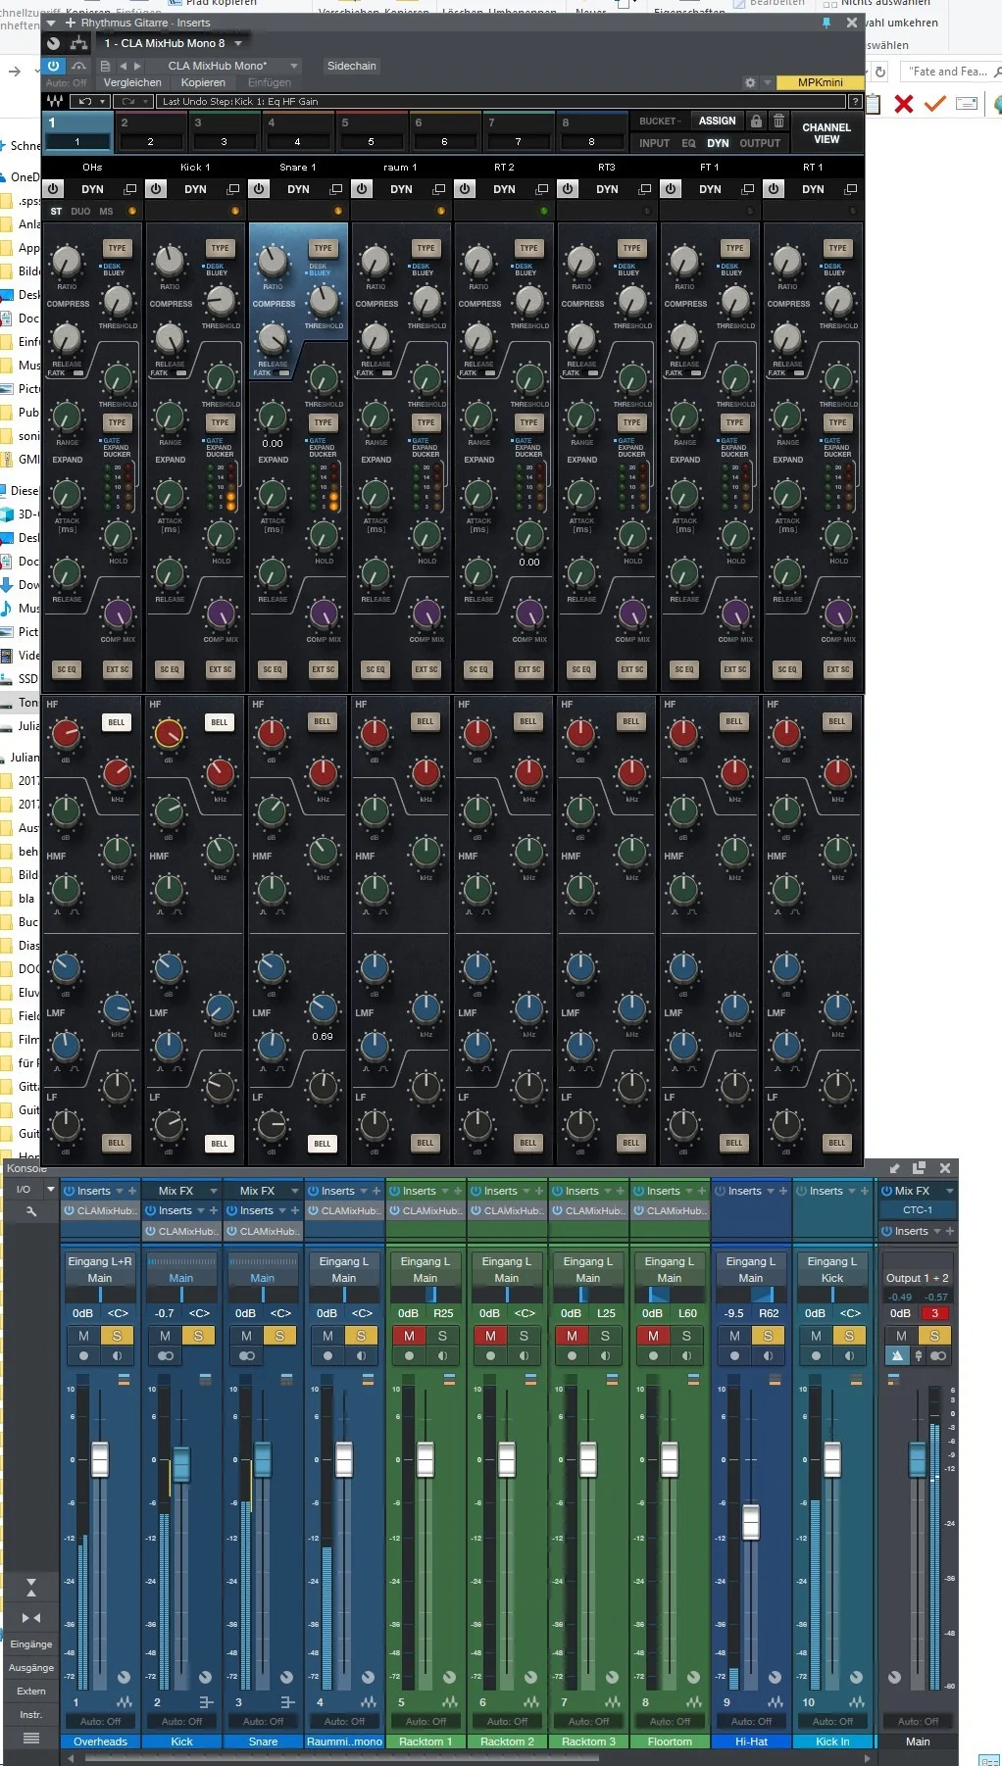Expand the Mix FX dropdown on the Kick channel
The height and width of the screenshot is (1766, 1002).
(x=213, y=1191)
